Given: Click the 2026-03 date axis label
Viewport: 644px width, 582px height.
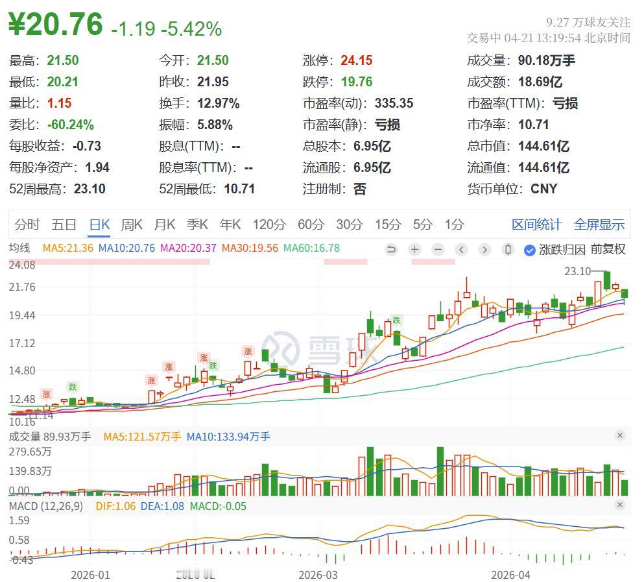Looking at the screenshot, I should pos(318,575).
